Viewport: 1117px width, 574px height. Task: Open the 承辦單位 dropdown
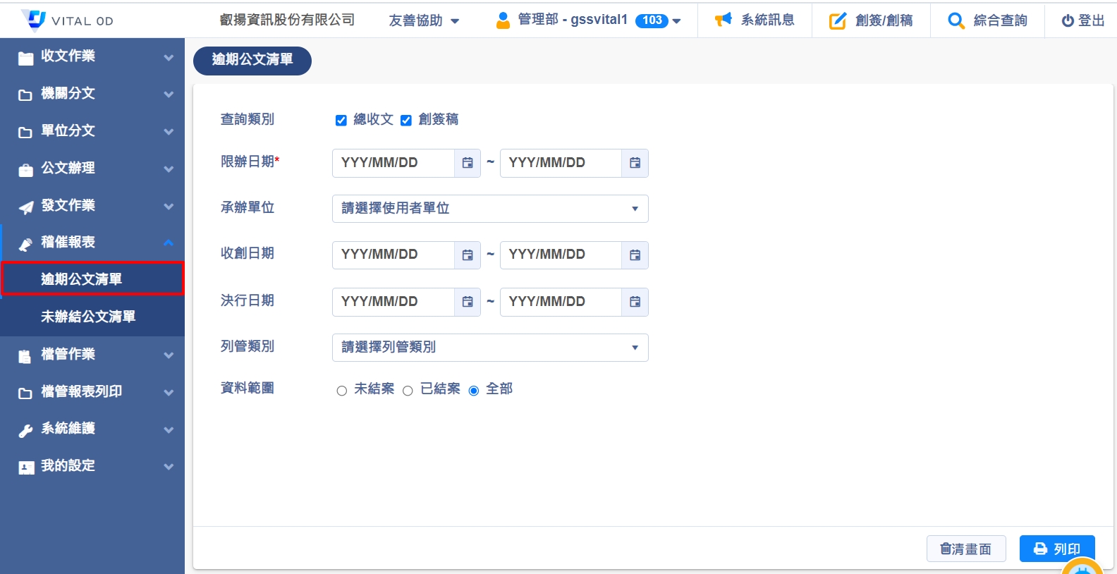pyautogui.click(x=489, y=209)
